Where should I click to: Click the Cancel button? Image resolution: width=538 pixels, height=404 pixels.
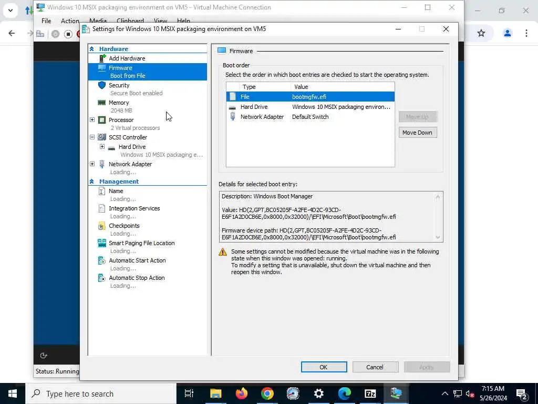(x=375, y=367)
